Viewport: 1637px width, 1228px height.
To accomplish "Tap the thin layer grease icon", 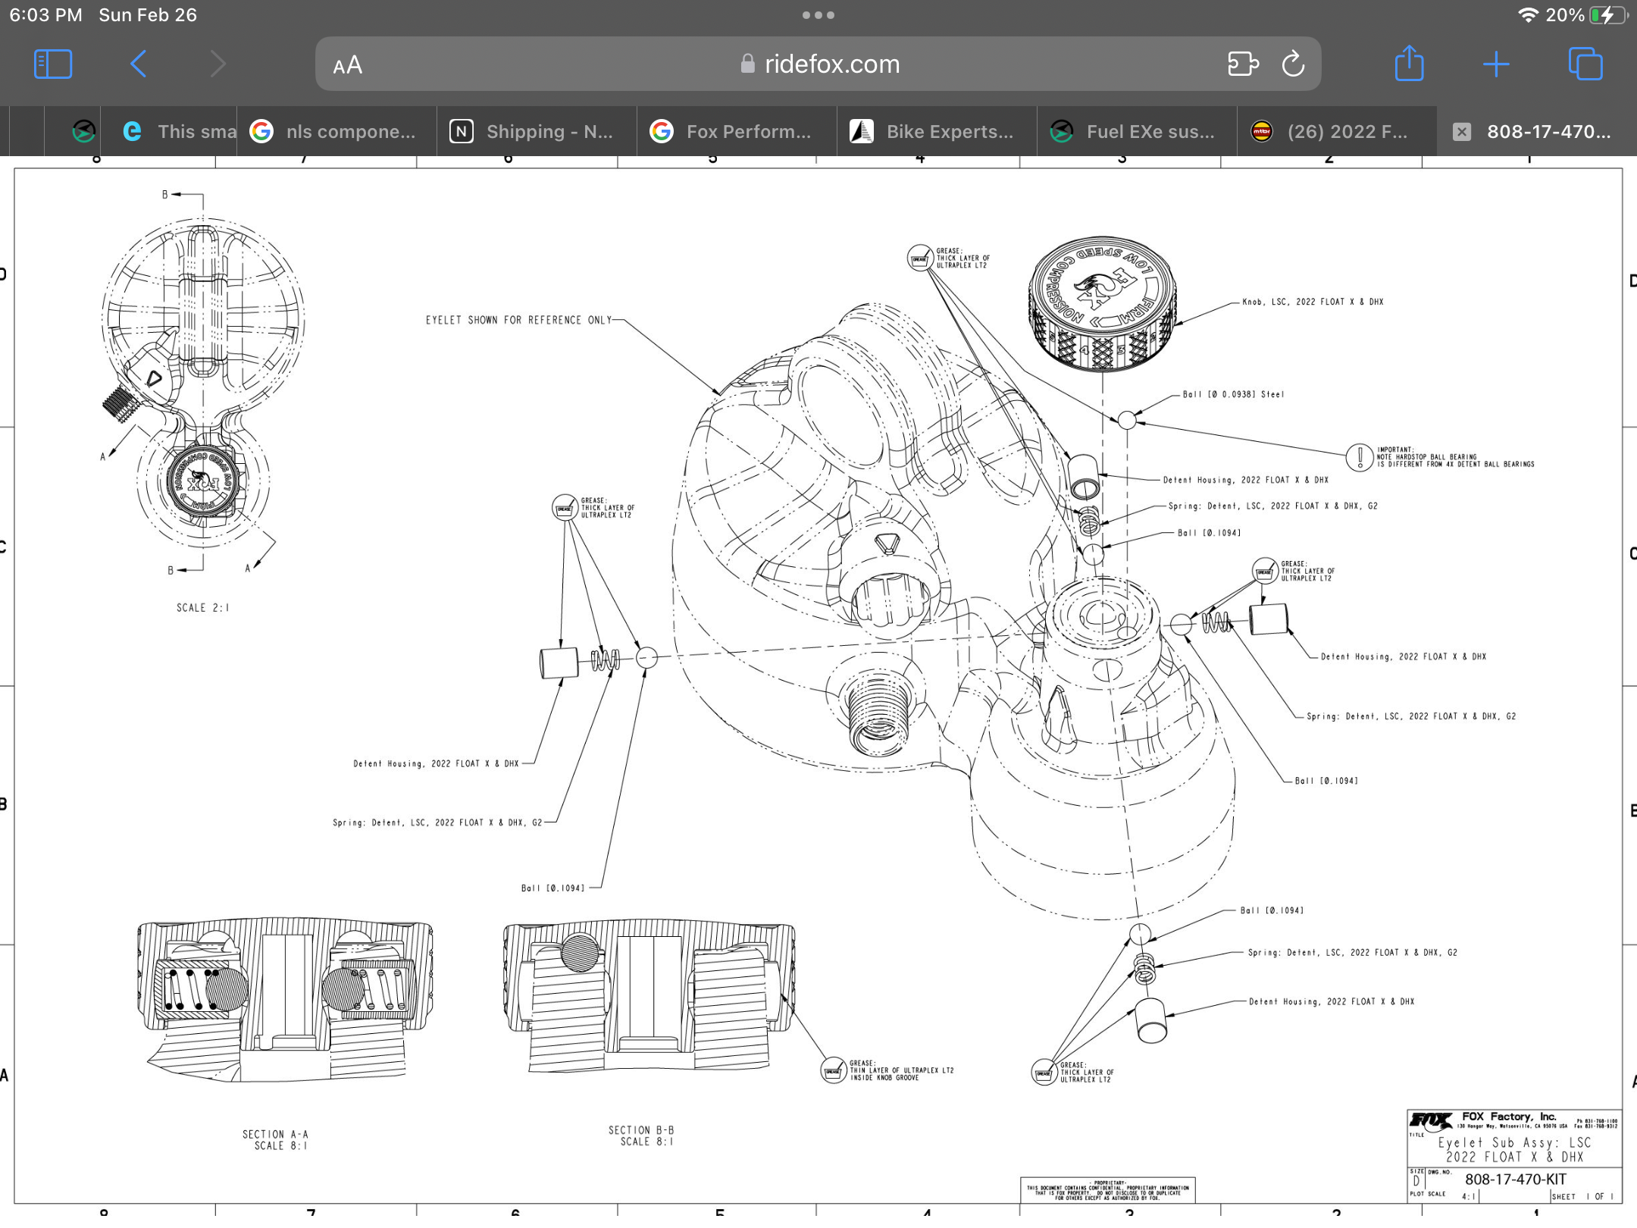I will coord(834,1070).
